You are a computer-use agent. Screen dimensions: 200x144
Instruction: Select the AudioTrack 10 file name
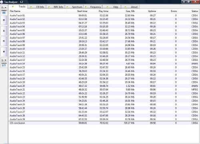pyautogui.click(x=17, y=49)
